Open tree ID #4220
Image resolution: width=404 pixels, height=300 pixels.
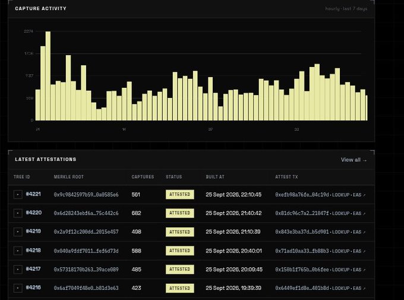[x=33, y=213]
